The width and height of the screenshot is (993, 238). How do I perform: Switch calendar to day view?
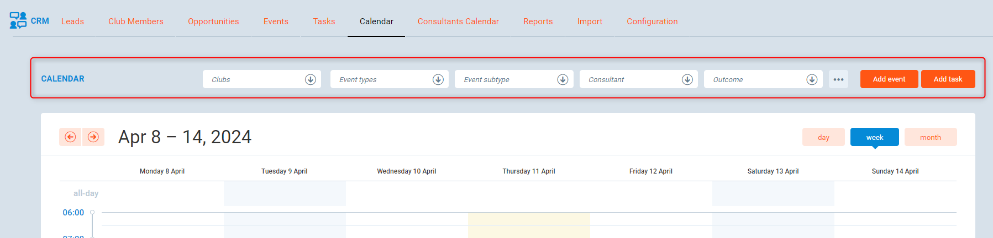823,137
